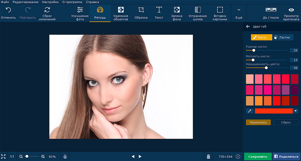
Task: Click the Отменить undo icon
Action: pyautogui.click(x=8, y=10)
